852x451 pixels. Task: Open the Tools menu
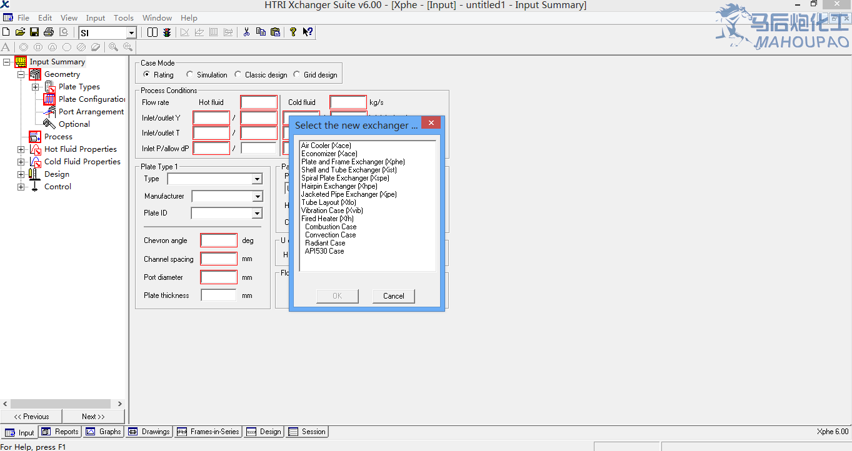(x=123, y=18)
